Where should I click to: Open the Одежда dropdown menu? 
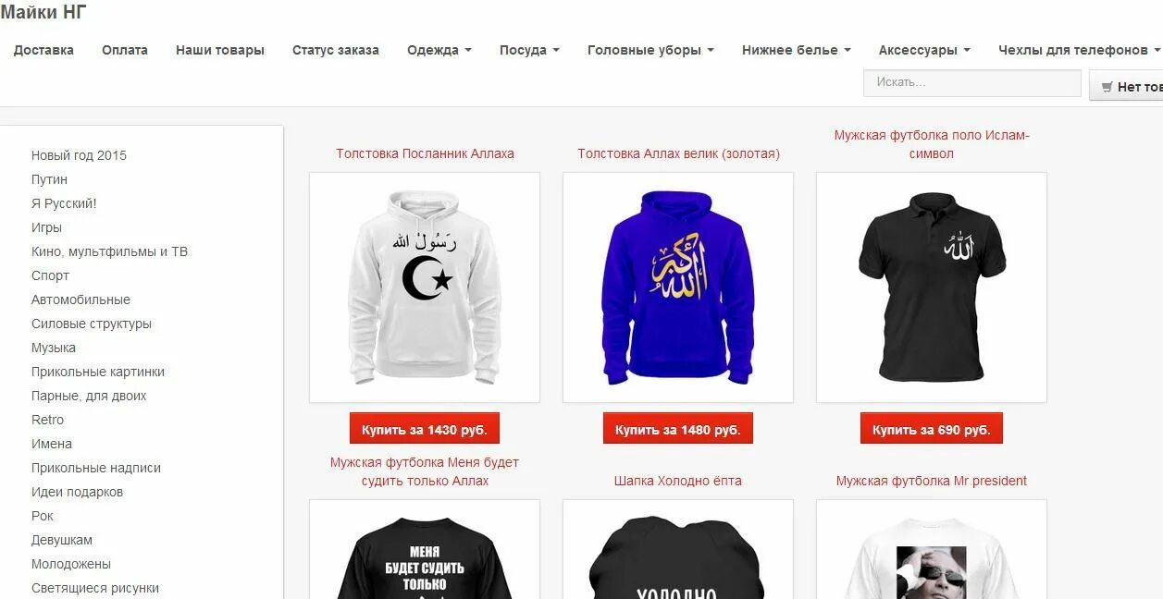click(439, 50)
